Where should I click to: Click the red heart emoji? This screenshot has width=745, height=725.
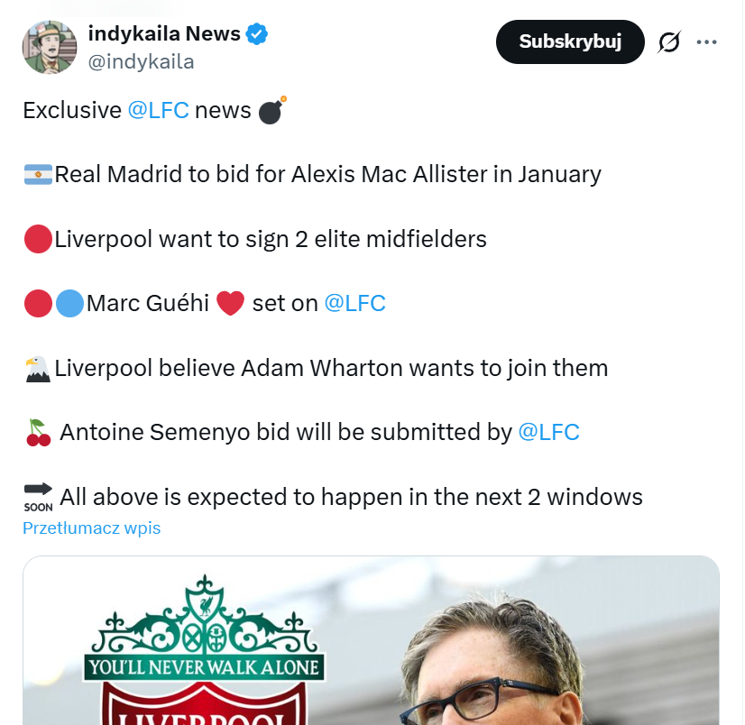pos(231,304)
